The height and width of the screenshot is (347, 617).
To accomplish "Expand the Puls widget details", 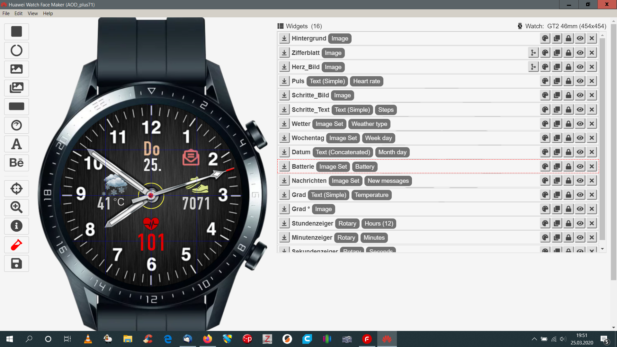I will (284, 81).
